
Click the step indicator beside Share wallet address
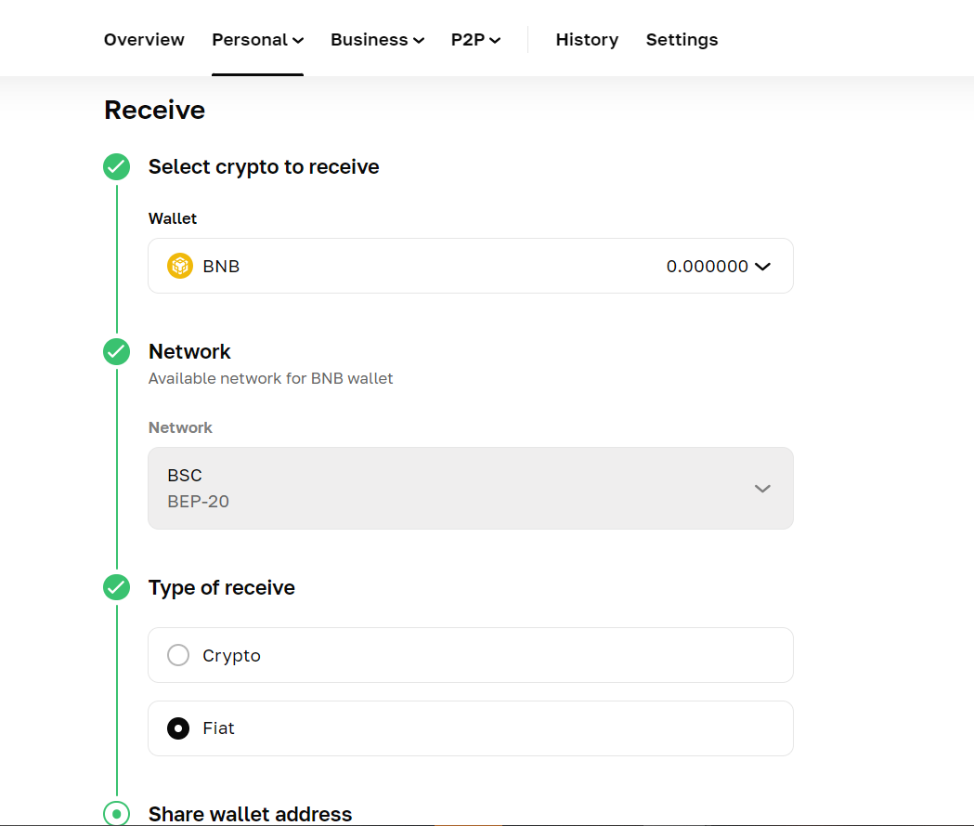point(116,814)
